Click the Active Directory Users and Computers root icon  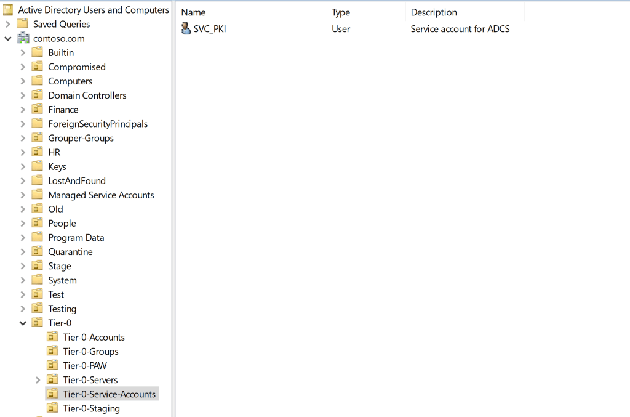[x=9, y=10]
